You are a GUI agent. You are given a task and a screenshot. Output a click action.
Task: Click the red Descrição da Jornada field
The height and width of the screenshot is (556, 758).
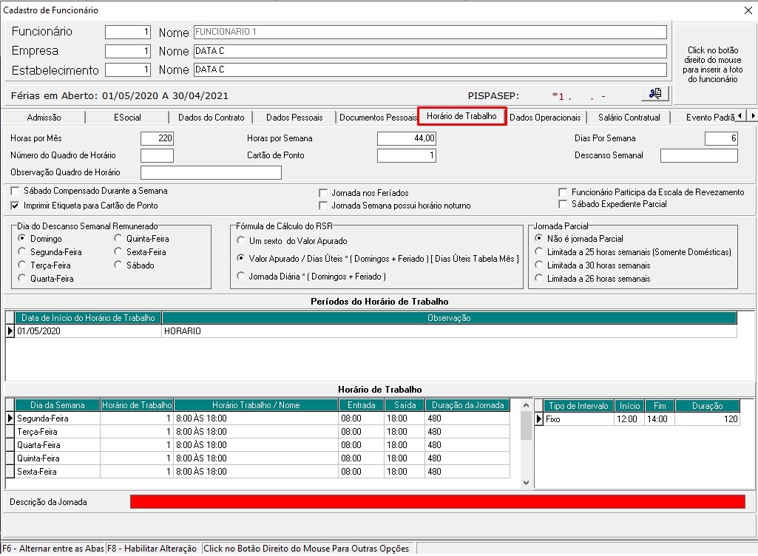coord(438,502)
